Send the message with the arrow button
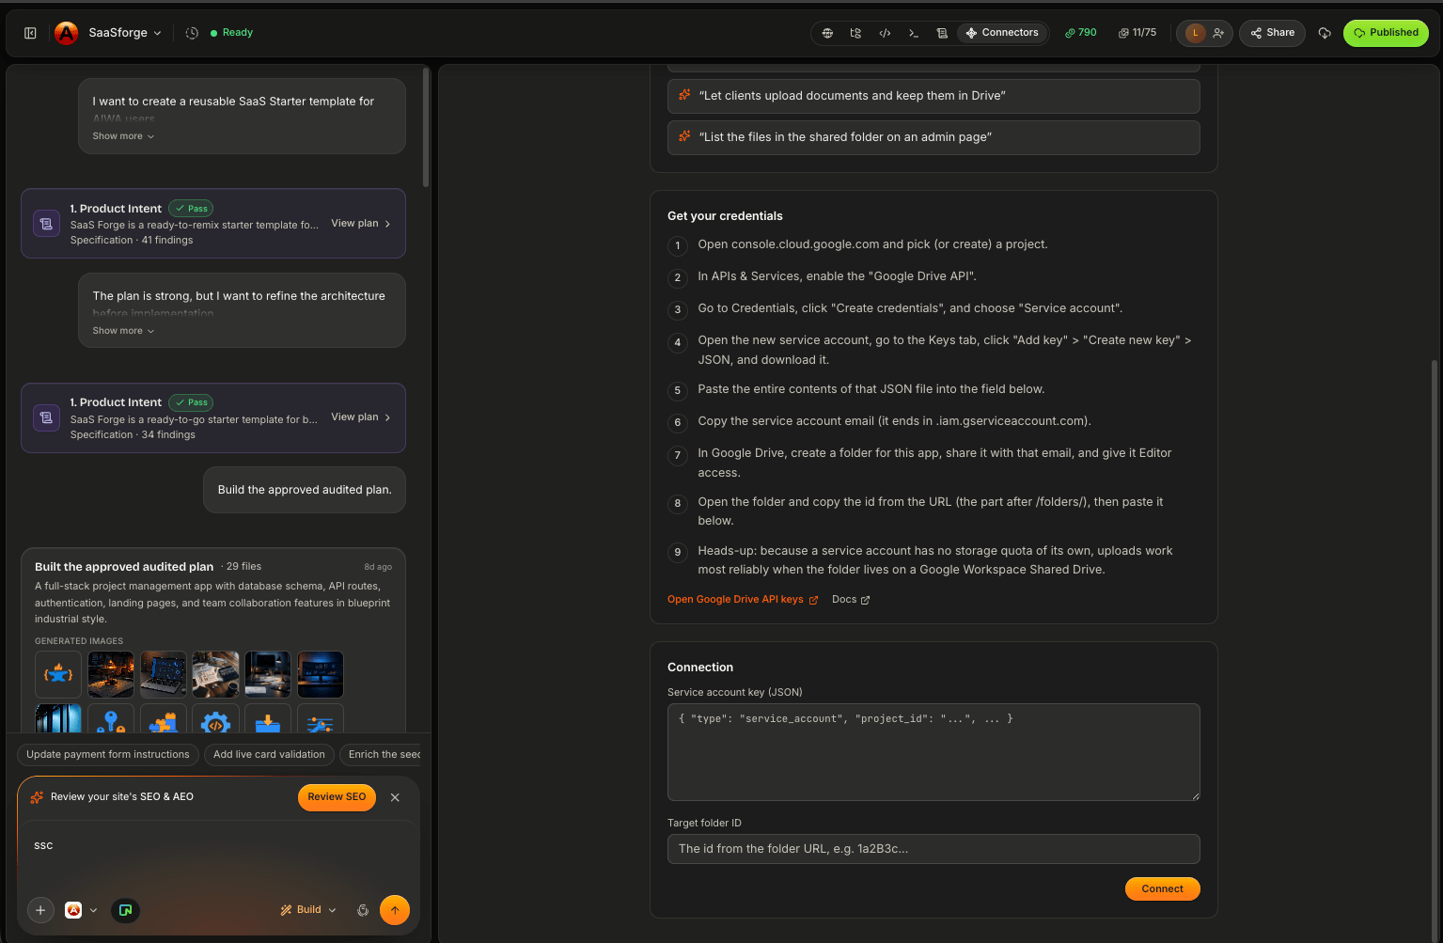 pyautogui.click(x=395, y=910)
